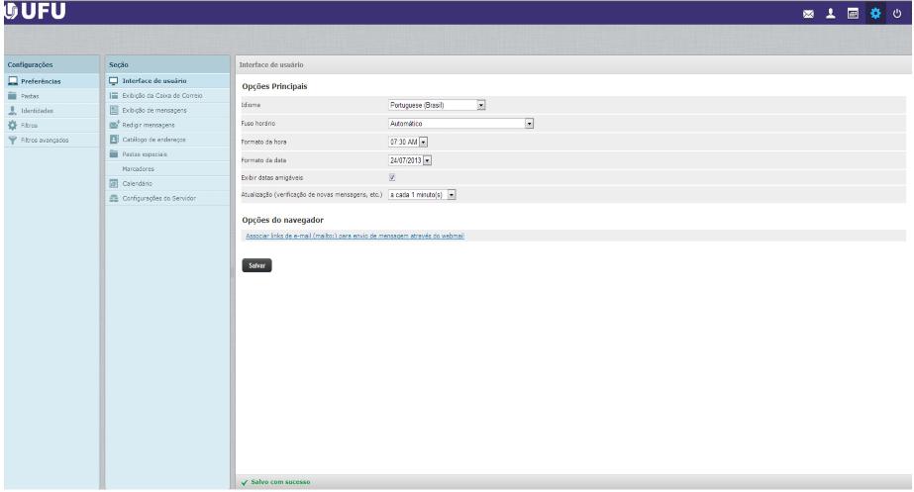The width and height of the screenshot is (914, 492).
Task: Change the Atualização interval dropdown
Action: [x=422, y=195]
